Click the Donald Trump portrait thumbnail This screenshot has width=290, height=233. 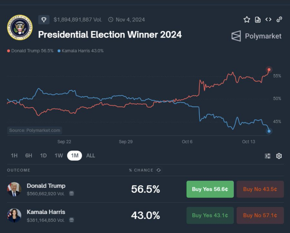pyautogui.click(x=14, y=189)
